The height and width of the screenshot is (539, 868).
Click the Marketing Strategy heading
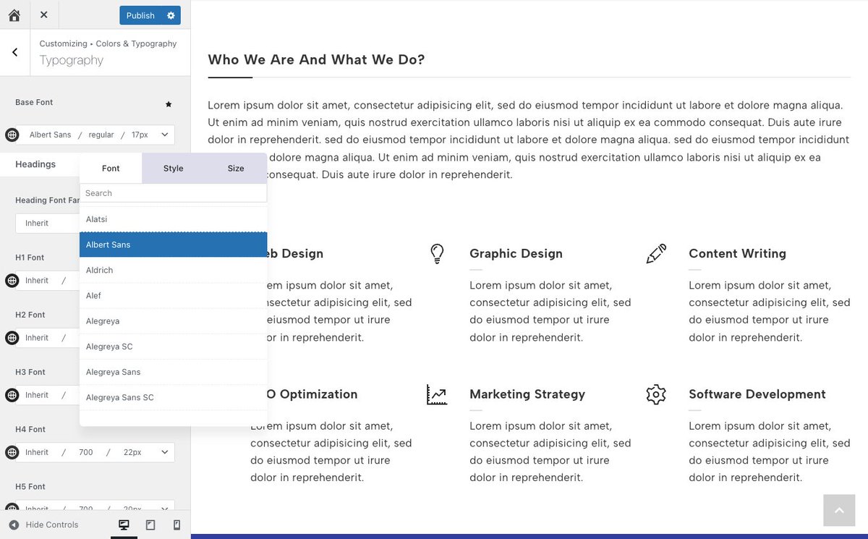pos(527,394)
